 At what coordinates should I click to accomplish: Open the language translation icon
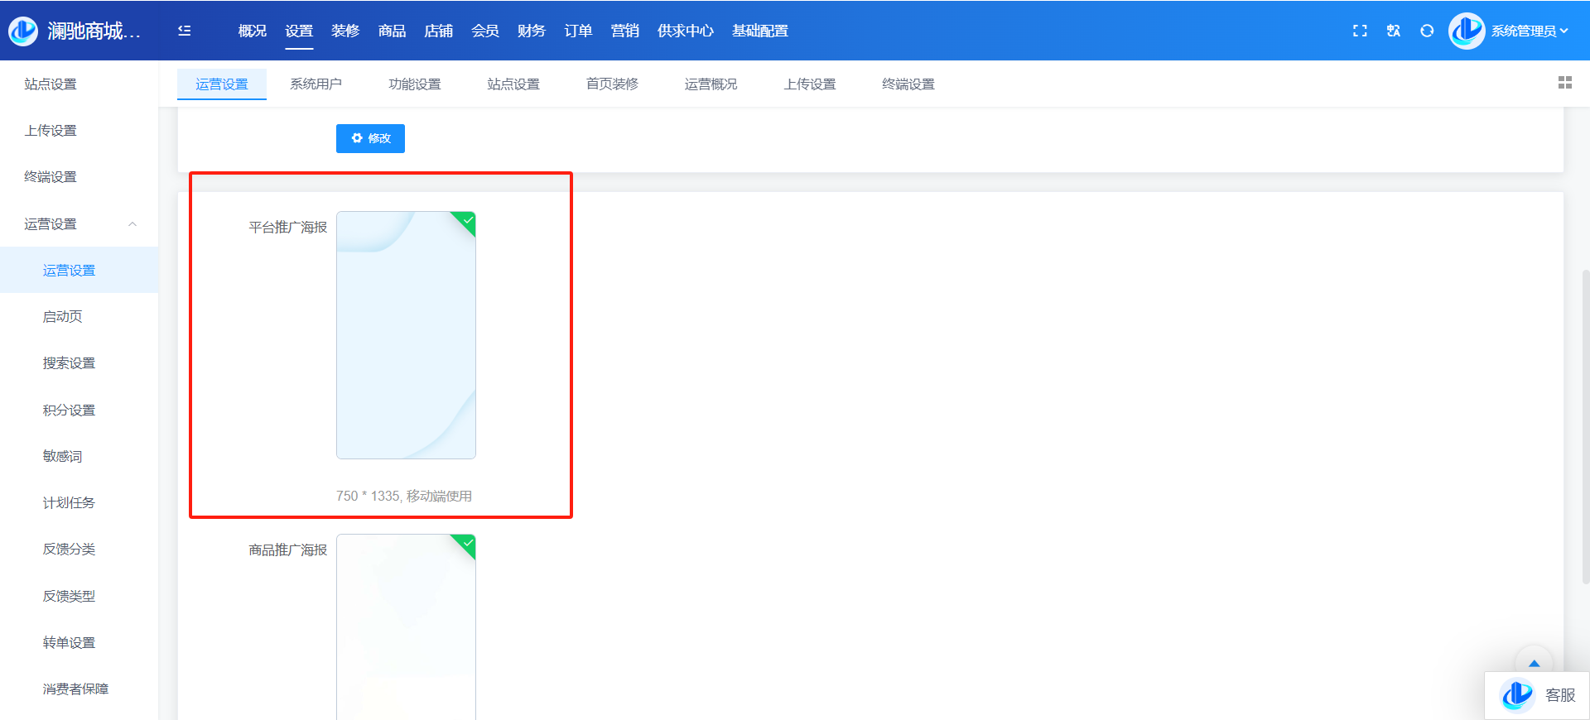1394,31
